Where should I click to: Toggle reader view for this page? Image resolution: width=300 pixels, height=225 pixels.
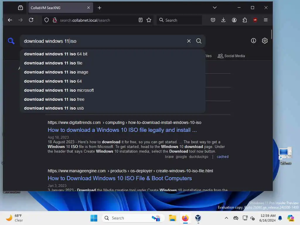[140, 20]
